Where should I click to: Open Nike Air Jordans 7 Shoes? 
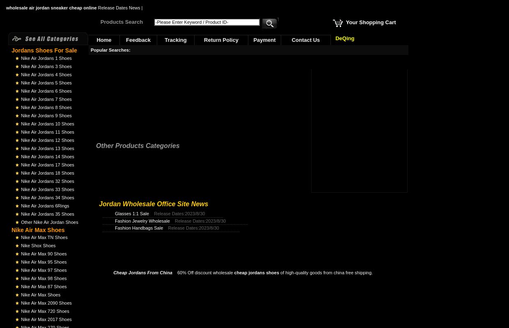click(46, 99)
